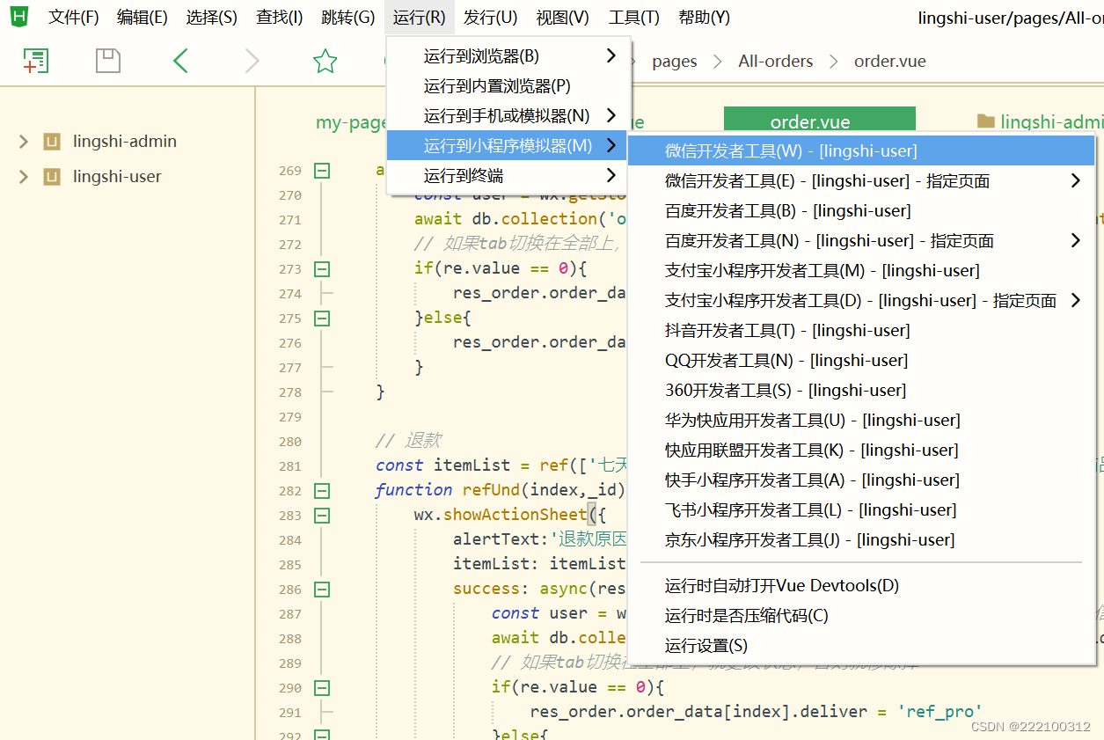1104x740 pixels.
Task: Click the lingshi-user project folder icon
Action: pos(52,177)
